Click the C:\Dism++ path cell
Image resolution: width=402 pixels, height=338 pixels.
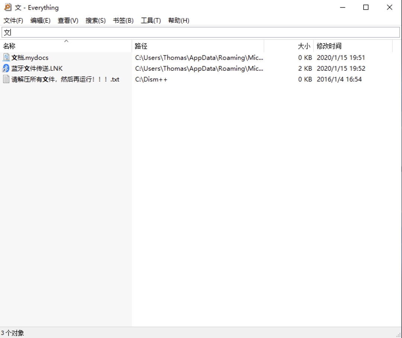point(151,79)
